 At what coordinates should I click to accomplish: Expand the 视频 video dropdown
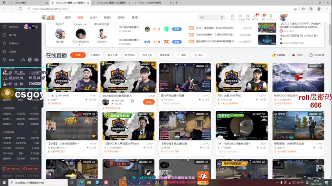point(107,17)
